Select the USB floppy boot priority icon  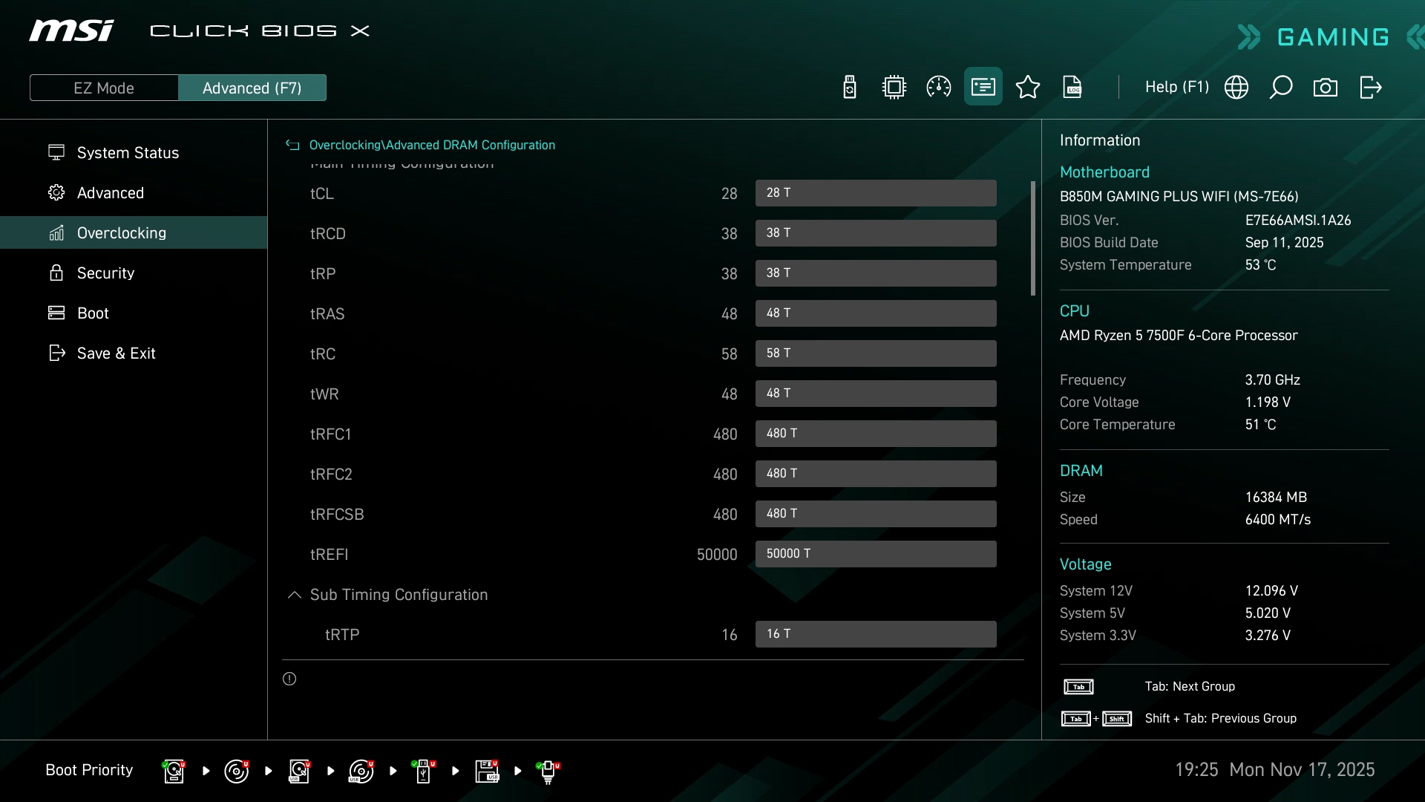pyautogui.click(x=487, y=771)
